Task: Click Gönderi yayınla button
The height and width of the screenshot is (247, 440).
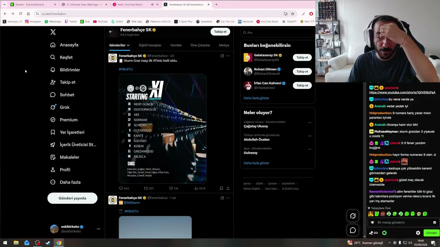Action: pyautogui.click(x=73, y=198)
